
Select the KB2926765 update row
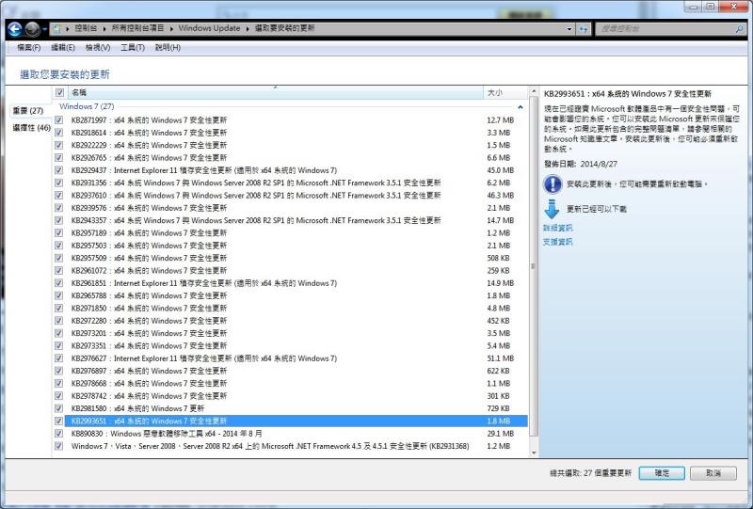pyautogui.click(x=290, y=157)
